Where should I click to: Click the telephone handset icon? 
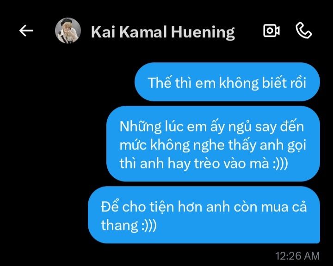point(304,31)
